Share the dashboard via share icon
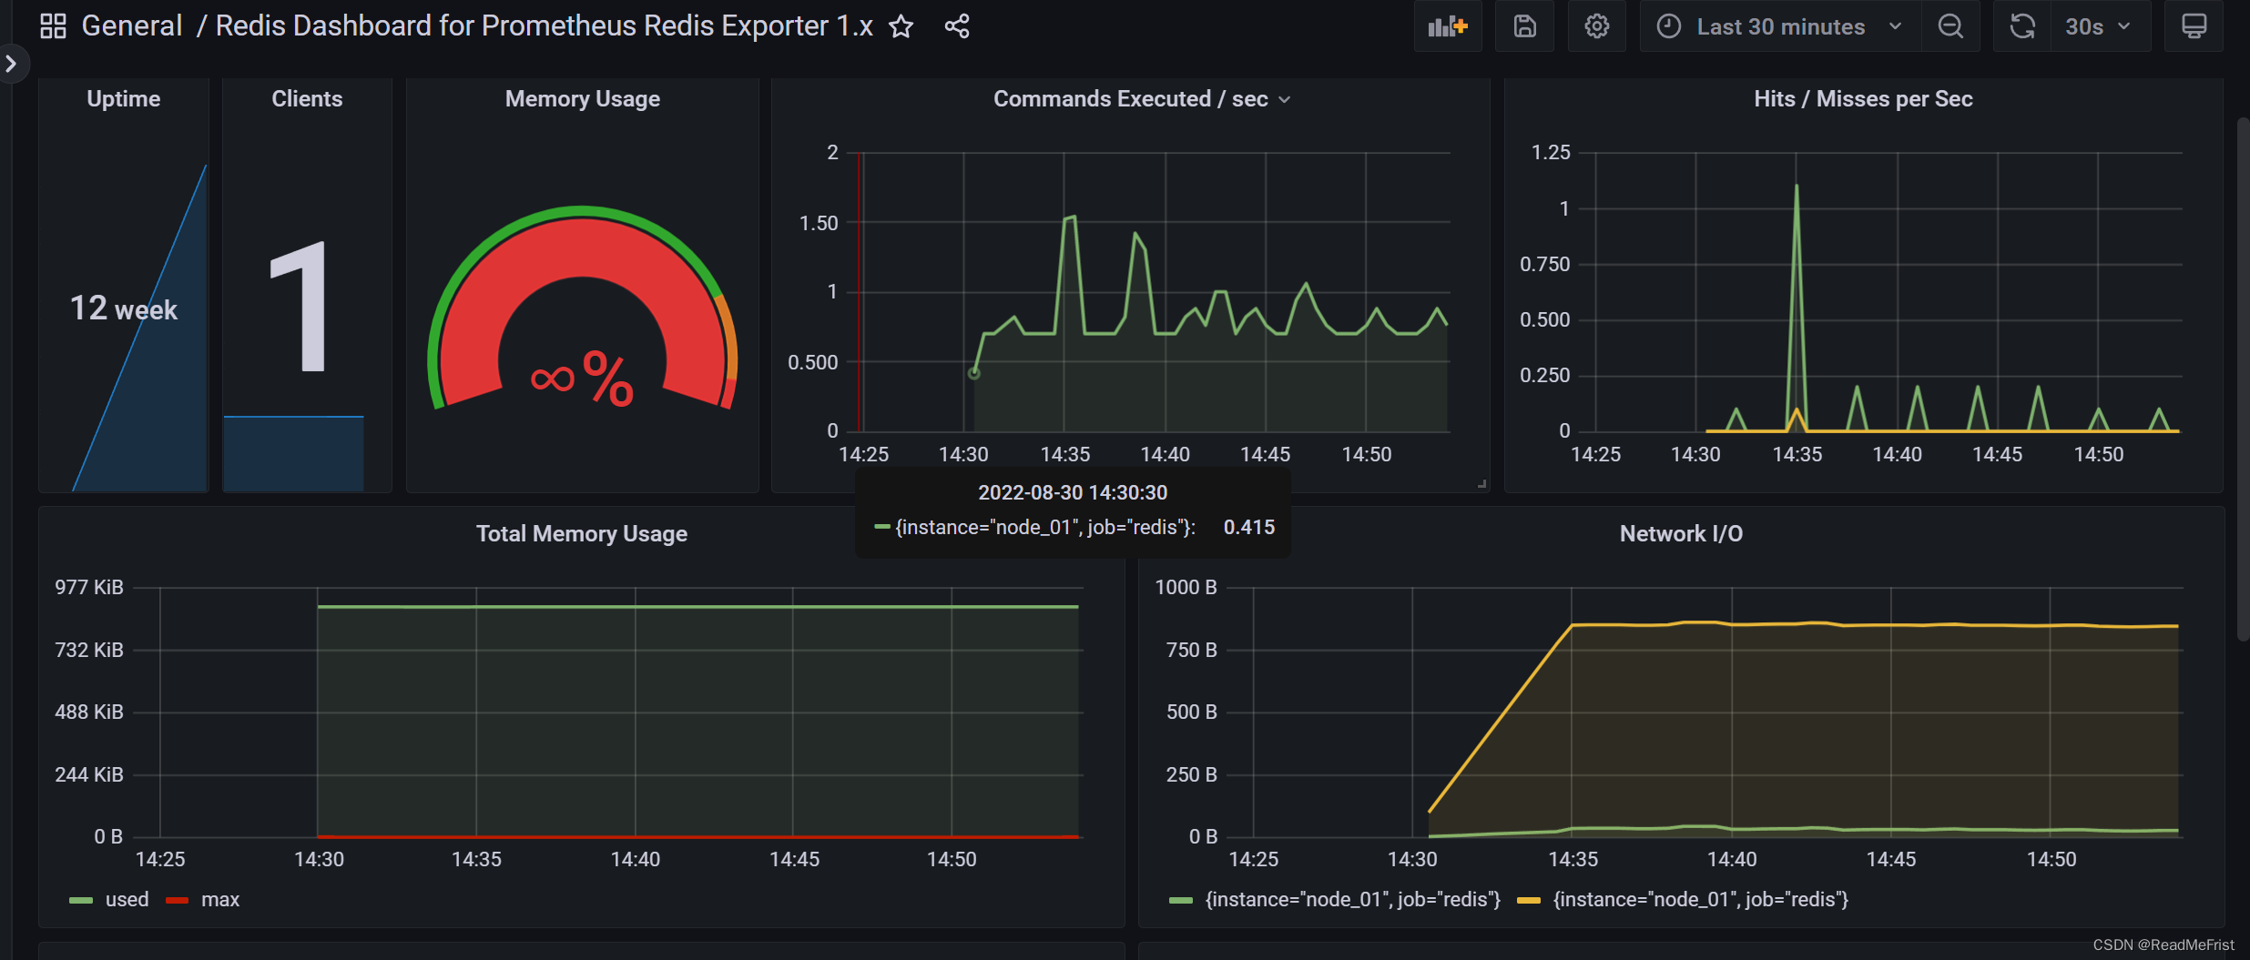Image resolution: width=2250 pixels, height=960 pixels. 956,26
